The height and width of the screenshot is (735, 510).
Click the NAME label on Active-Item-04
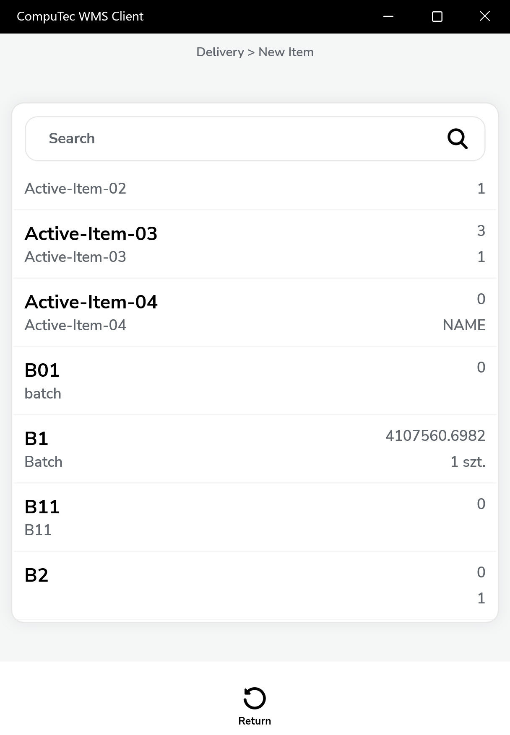coord(464,325)
